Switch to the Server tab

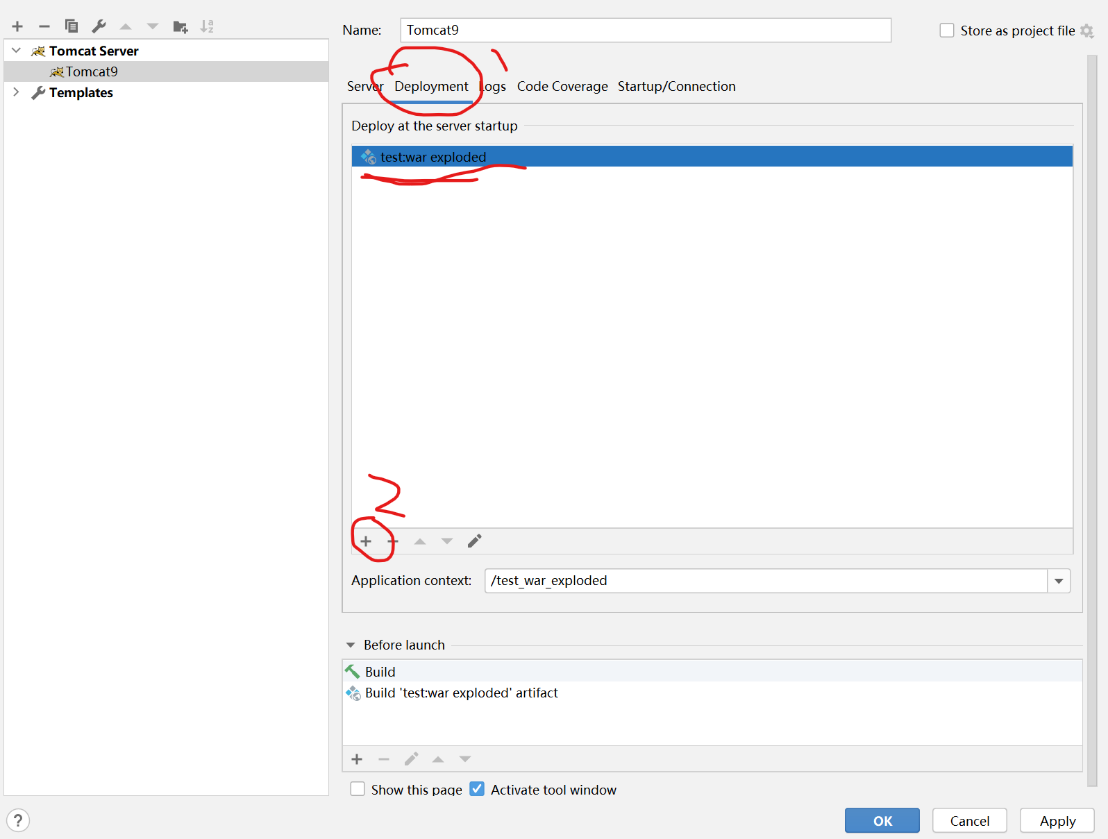point(365,86)
